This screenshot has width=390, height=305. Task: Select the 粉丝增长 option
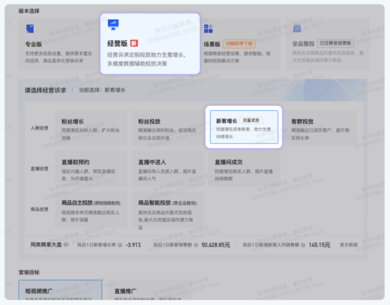pos(91,127)
